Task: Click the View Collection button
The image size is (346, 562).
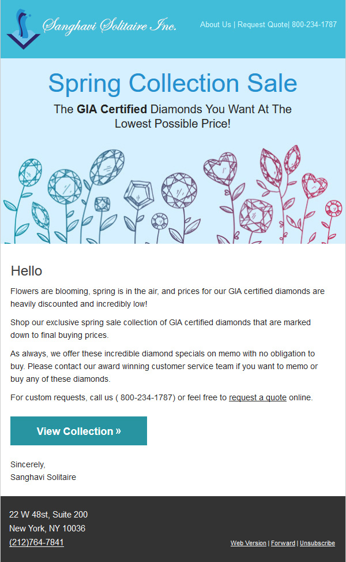Action: tap(79, 431)
